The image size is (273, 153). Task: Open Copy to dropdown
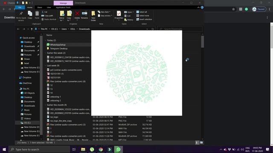[69, 16]
